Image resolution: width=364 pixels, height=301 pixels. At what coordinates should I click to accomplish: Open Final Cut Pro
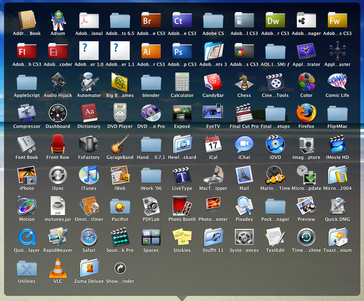click(244, 113)
